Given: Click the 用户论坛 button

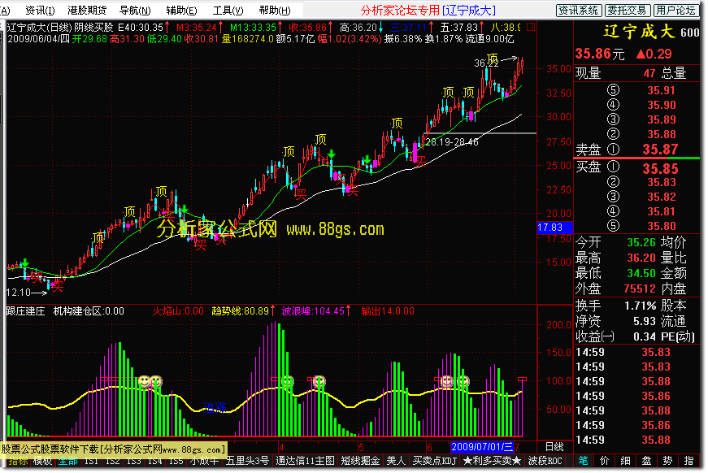Looking at the screenshot, I should tap(675, 10).
